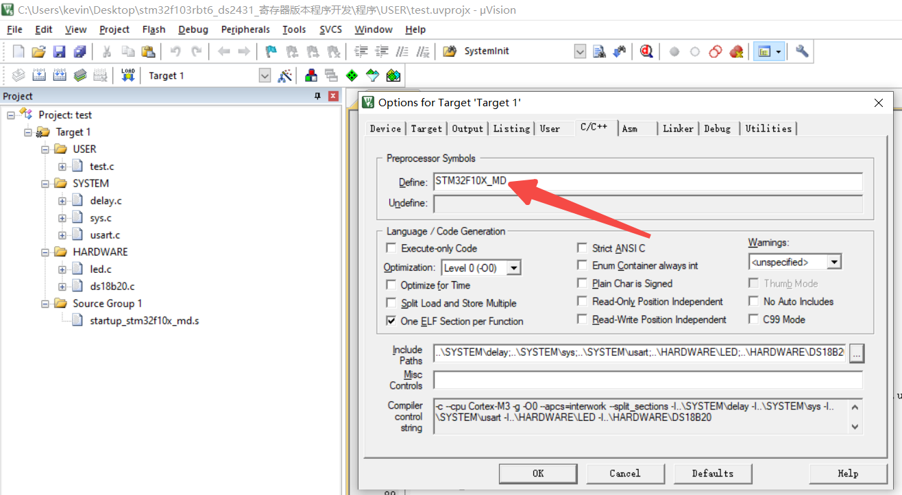Open Select Software Packs icon

(372, 75)
